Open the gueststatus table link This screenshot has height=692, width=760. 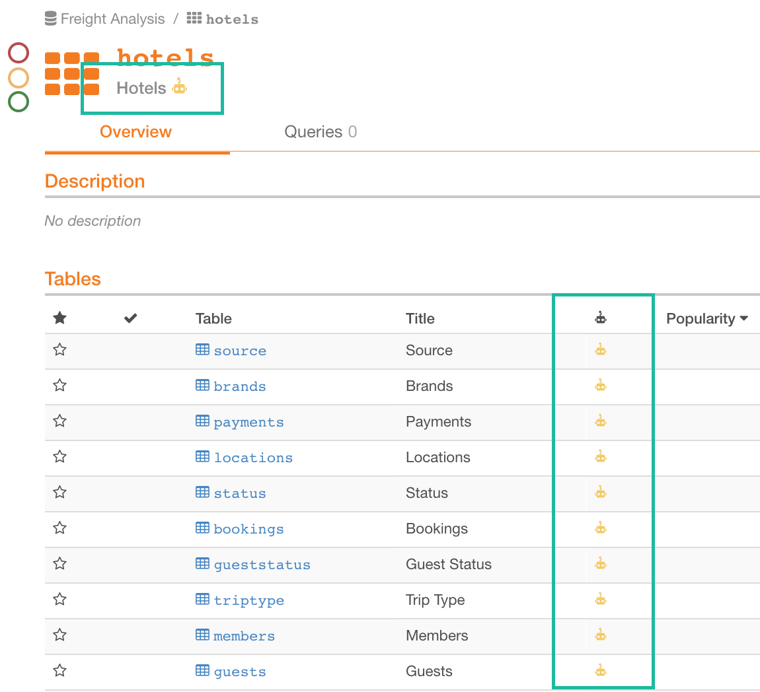[262, 565]
